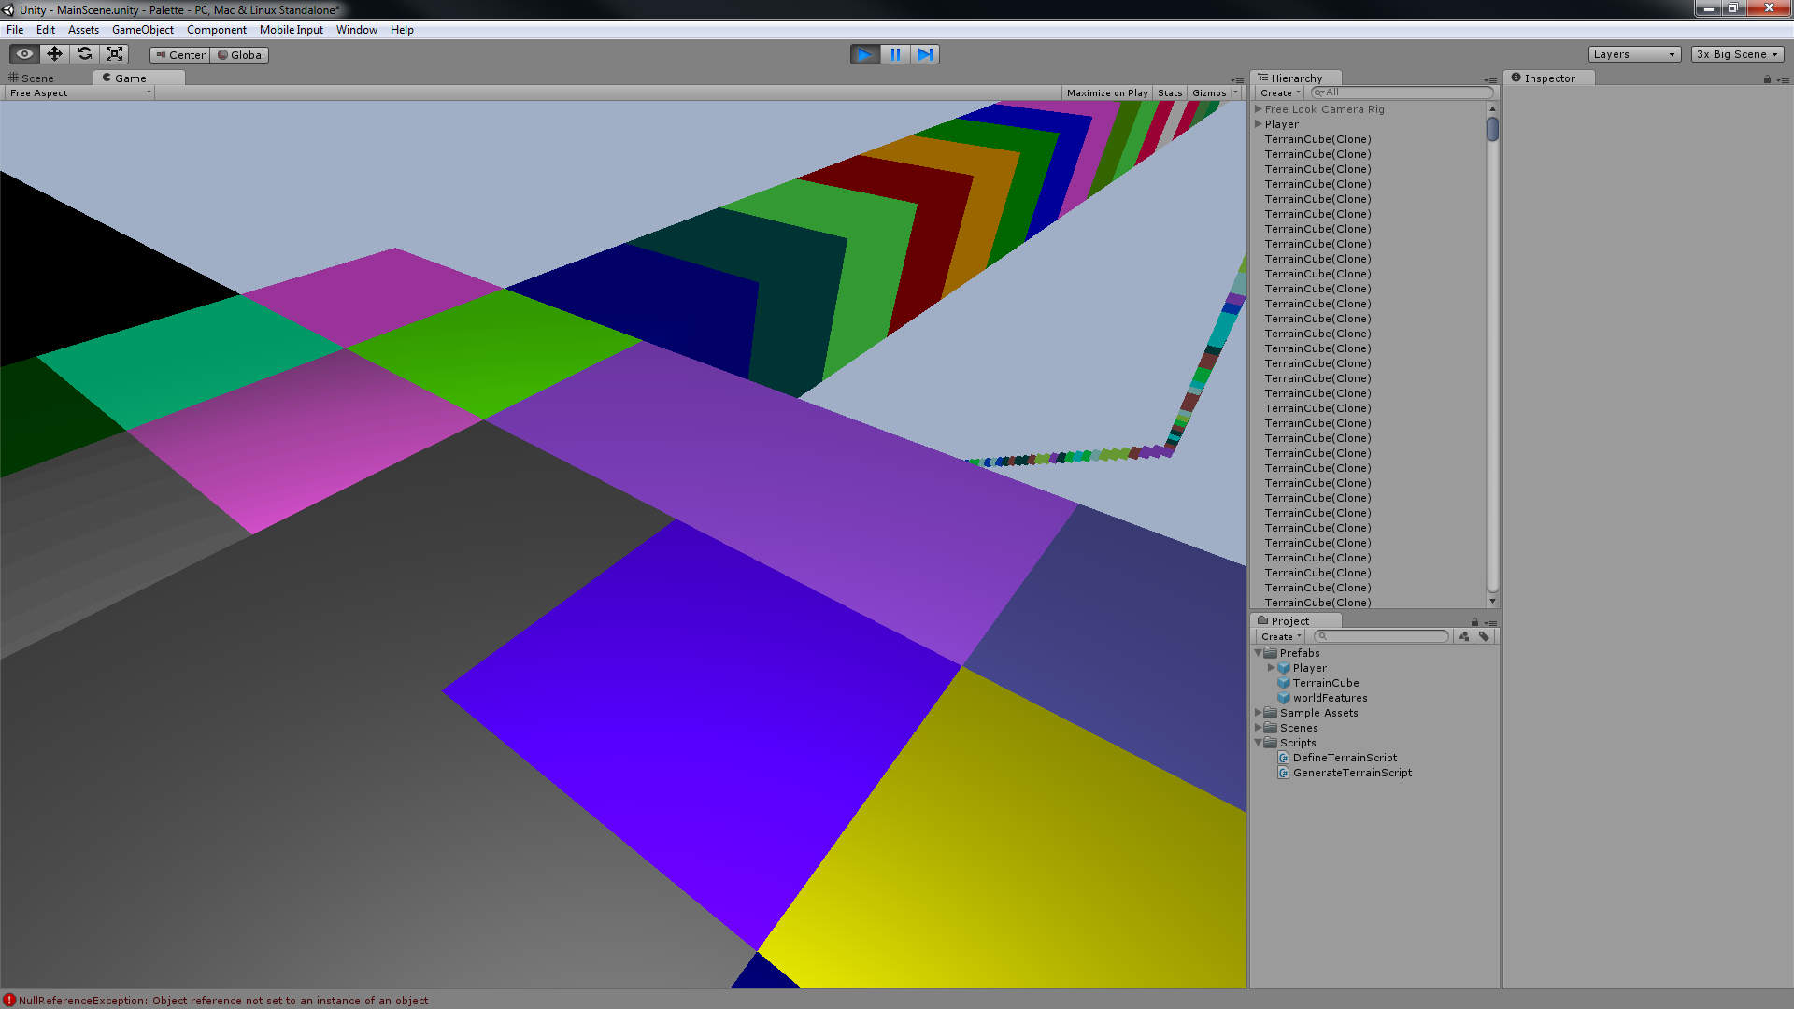Toggle the Project panel lock

tap(1474, 622)
